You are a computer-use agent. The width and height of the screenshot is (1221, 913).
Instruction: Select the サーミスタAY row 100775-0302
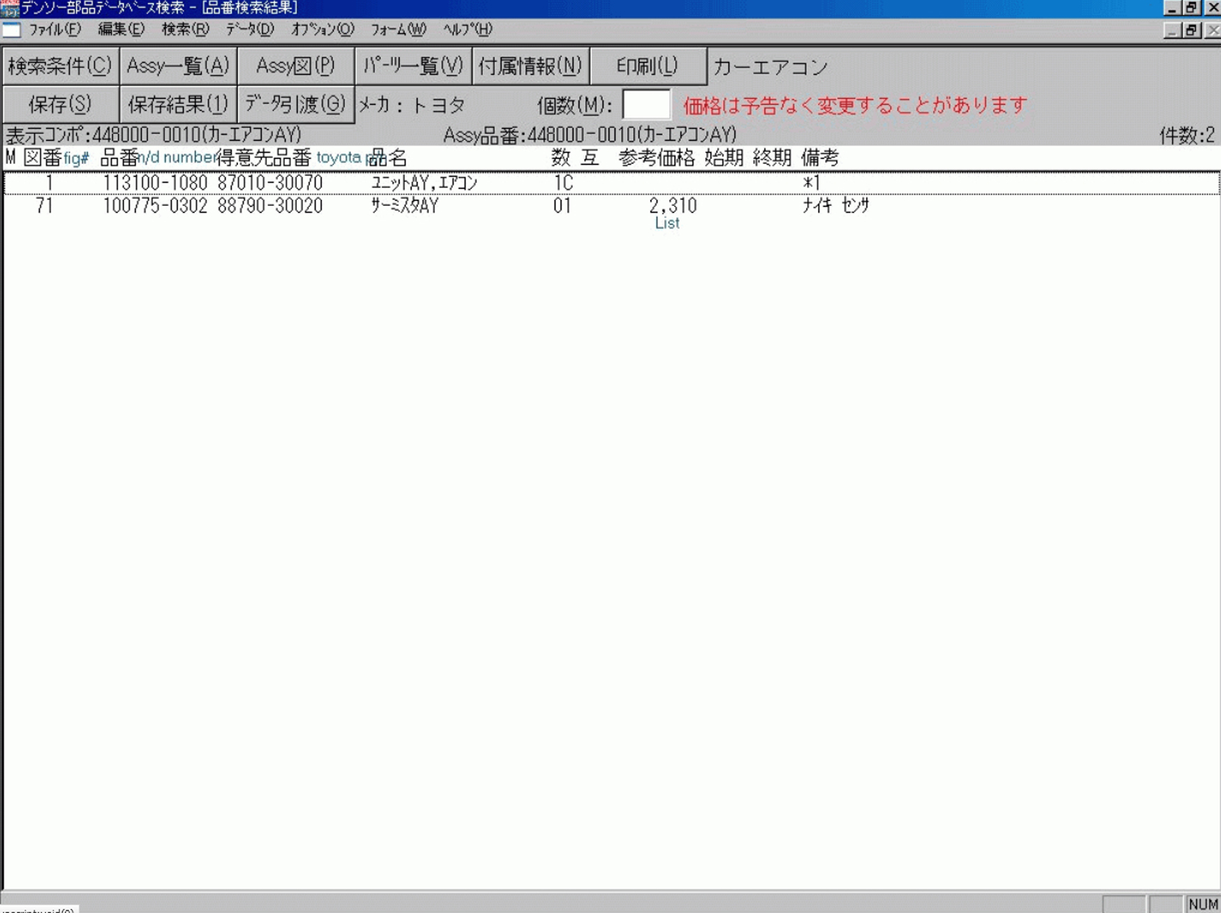pos(155,206)
